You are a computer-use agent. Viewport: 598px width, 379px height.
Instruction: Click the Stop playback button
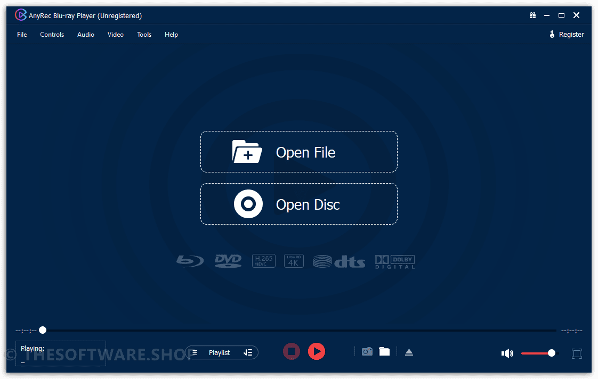292,351
